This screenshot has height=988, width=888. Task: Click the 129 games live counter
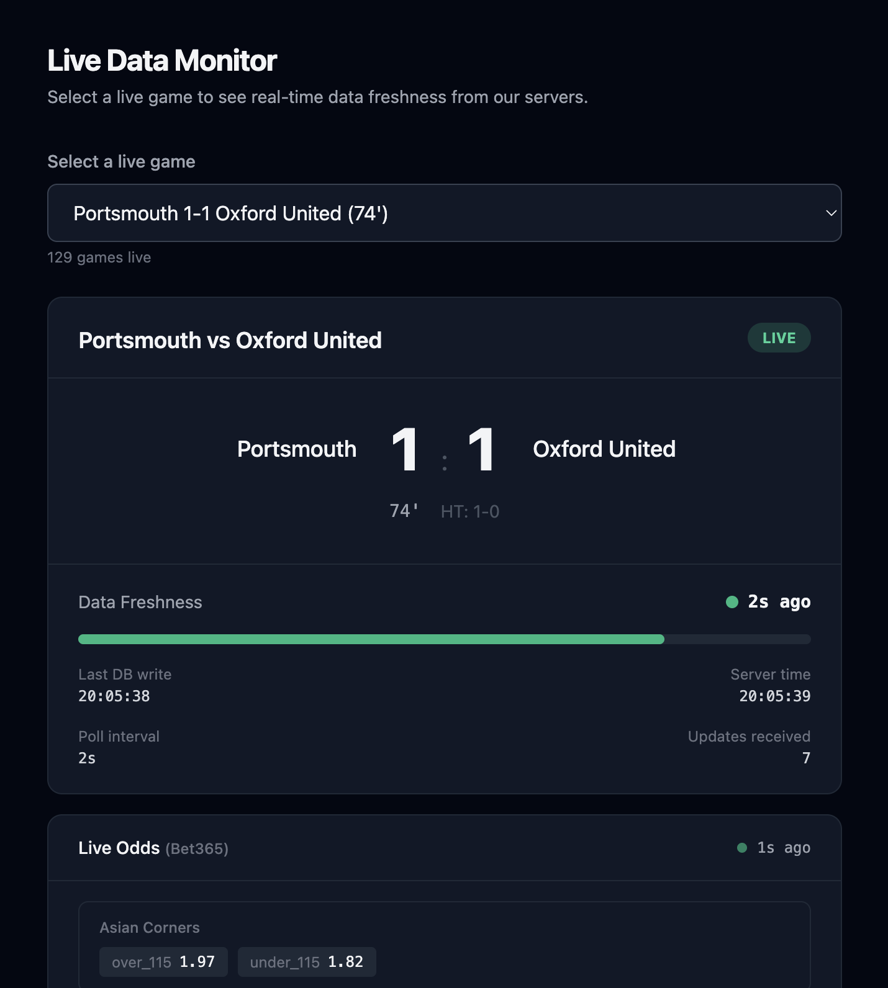coord(99,257)
